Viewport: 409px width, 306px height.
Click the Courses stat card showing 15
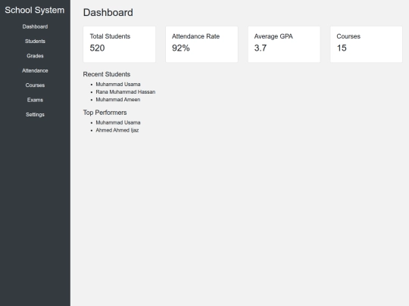pos(367,45)
